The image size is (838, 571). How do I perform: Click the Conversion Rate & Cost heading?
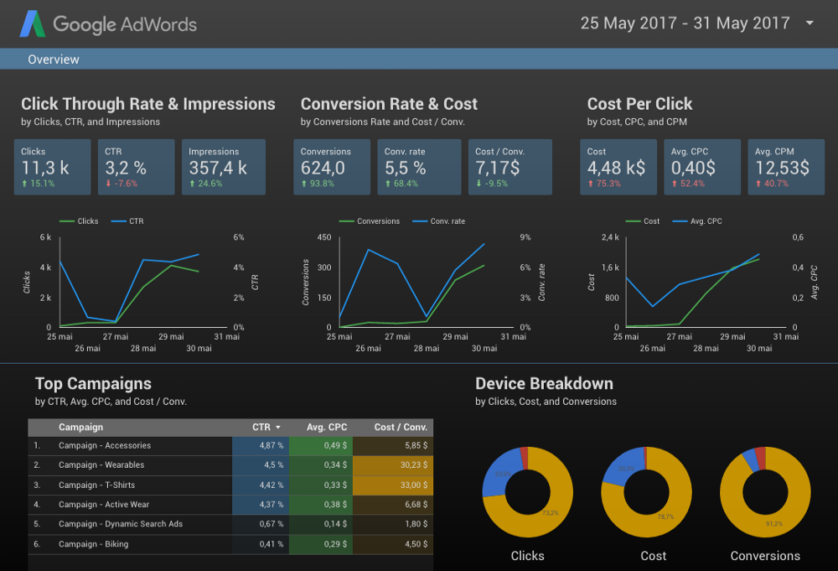389,104
